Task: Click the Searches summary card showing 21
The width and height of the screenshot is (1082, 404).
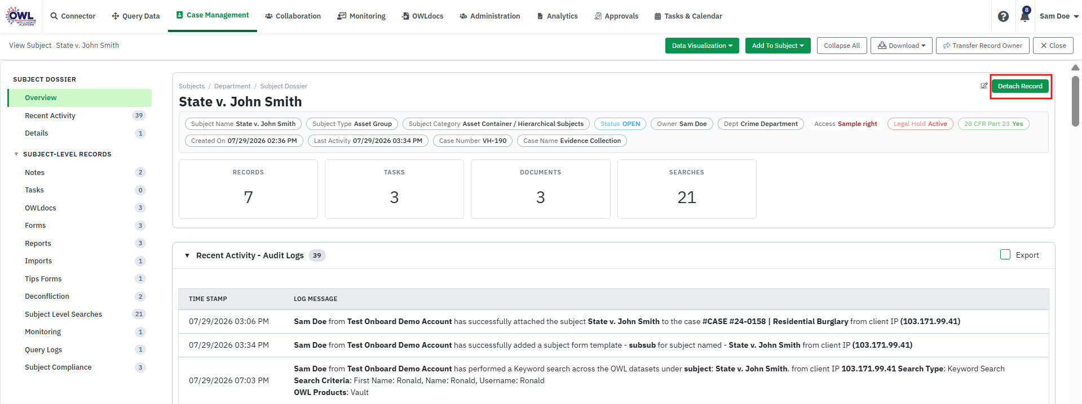Action: coord(687,189)
